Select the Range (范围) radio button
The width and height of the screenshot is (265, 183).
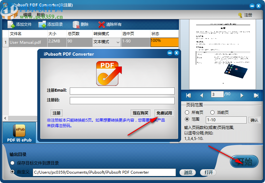(187, 119)
